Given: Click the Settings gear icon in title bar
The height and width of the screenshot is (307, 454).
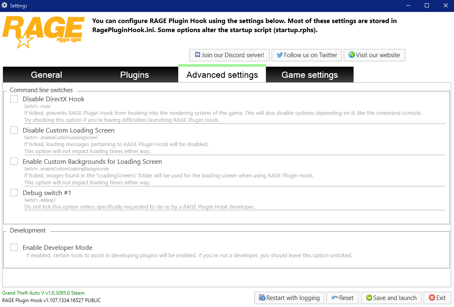Looking at the screenshot, I should (x=5, y=5).
